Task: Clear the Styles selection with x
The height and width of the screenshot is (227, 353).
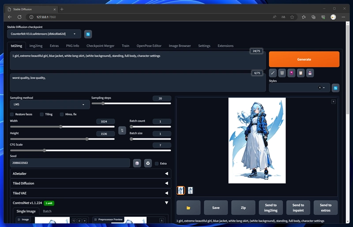Action: (x=319, y=88)
